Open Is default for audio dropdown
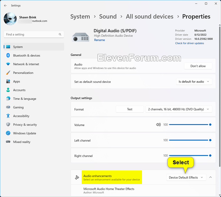 tap(194, 81)
